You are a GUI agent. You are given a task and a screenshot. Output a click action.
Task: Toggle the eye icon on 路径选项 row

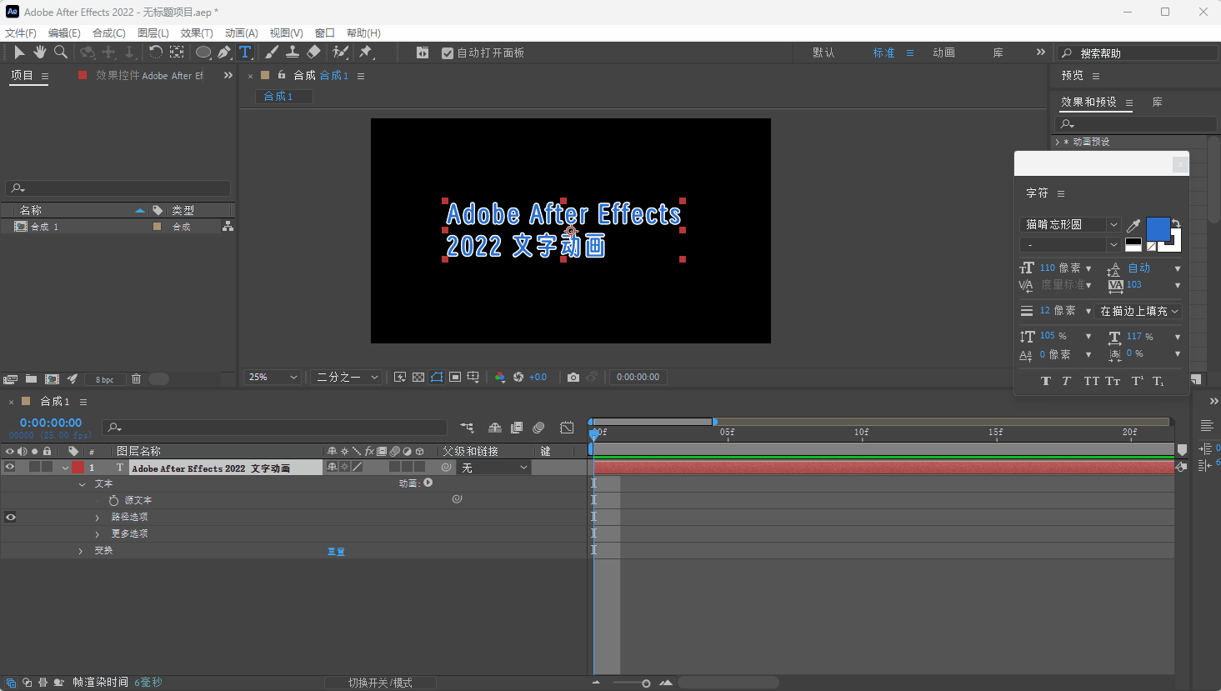point(10,518)
